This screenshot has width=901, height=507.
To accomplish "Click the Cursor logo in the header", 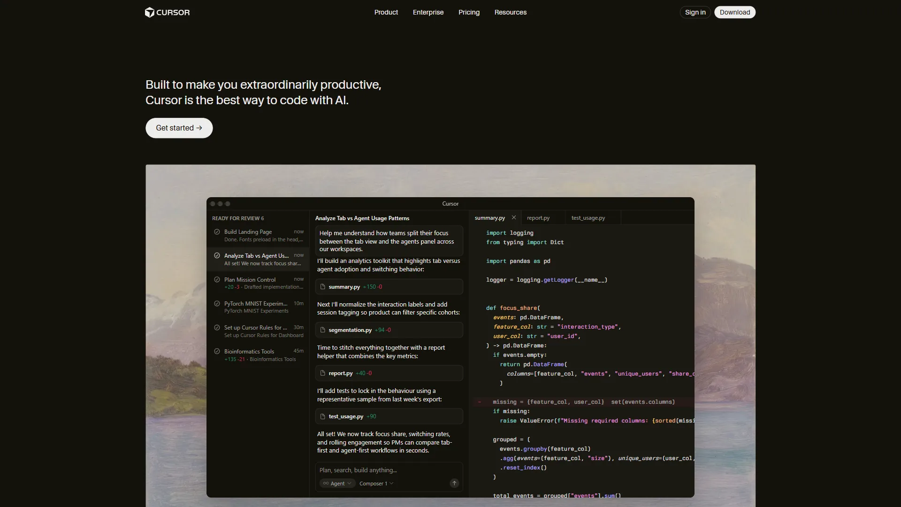I will tap(168, 12).
